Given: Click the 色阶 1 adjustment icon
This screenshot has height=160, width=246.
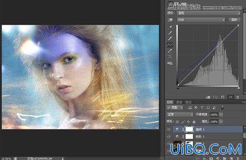Looking at the screenshot, I should (177, 136).
